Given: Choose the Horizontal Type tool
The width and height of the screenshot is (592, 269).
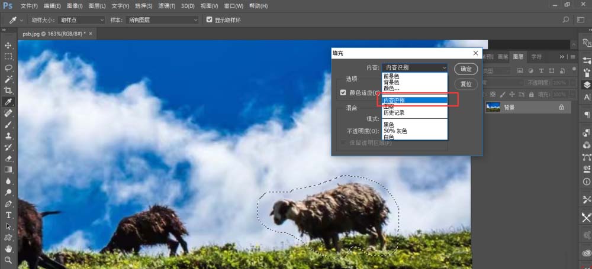Looking at the screenshot, I should pyautogui.click(x=8, y=215).
